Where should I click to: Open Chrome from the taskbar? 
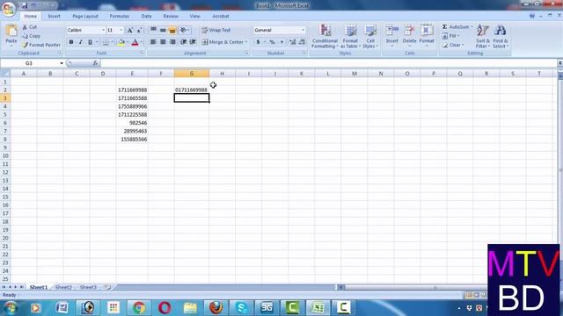click(x=139, y=308)
